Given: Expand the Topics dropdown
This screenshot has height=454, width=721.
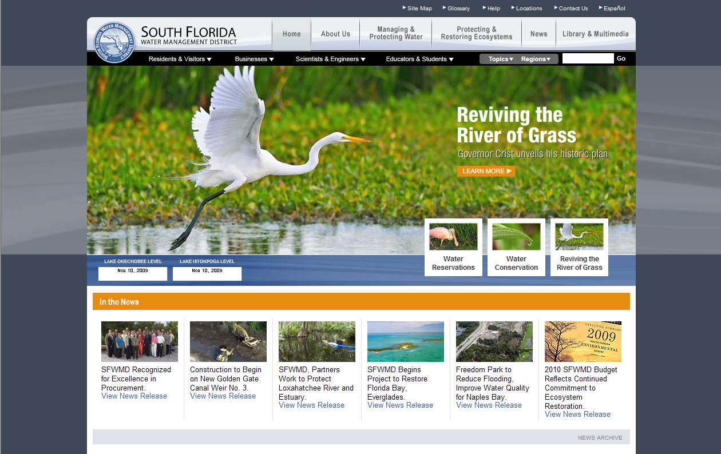Looking at the screenshot, I should (501, 59).
